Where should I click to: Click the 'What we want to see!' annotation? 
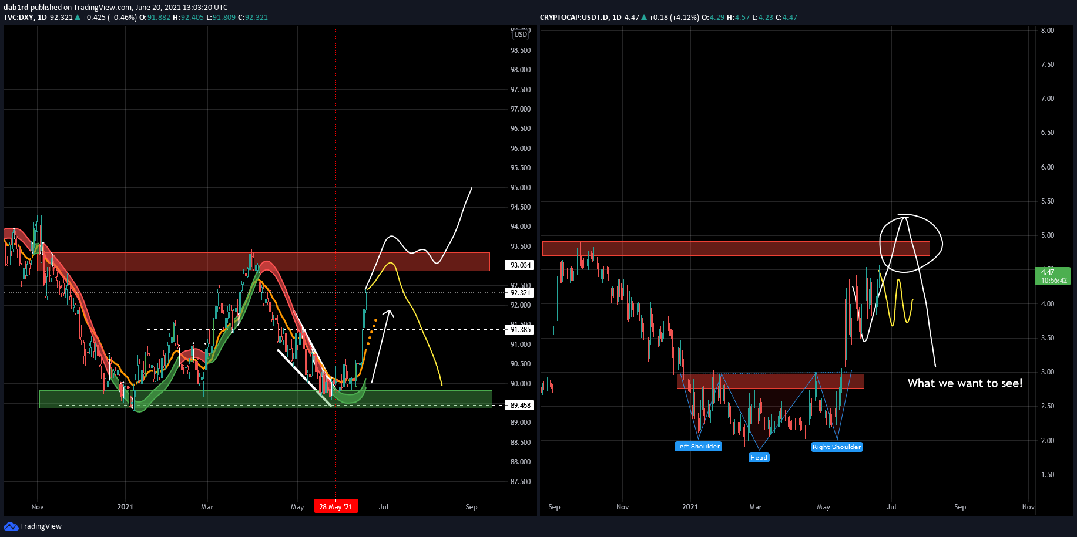(x=965, y=383)
